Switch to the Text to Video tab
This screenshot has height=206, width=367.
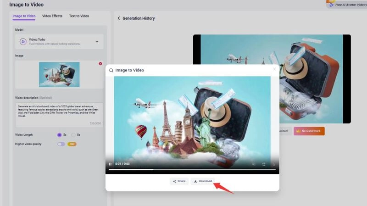[x=79, y=16]
